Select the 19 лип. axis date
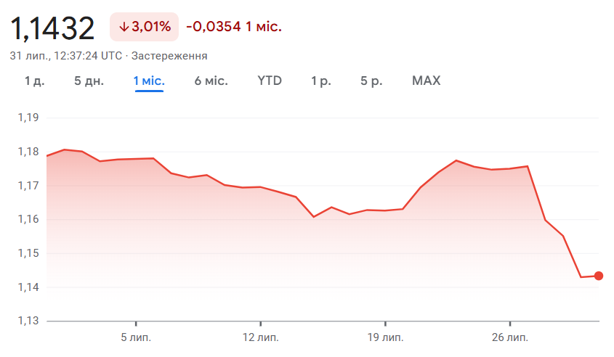 click(385, 338)
